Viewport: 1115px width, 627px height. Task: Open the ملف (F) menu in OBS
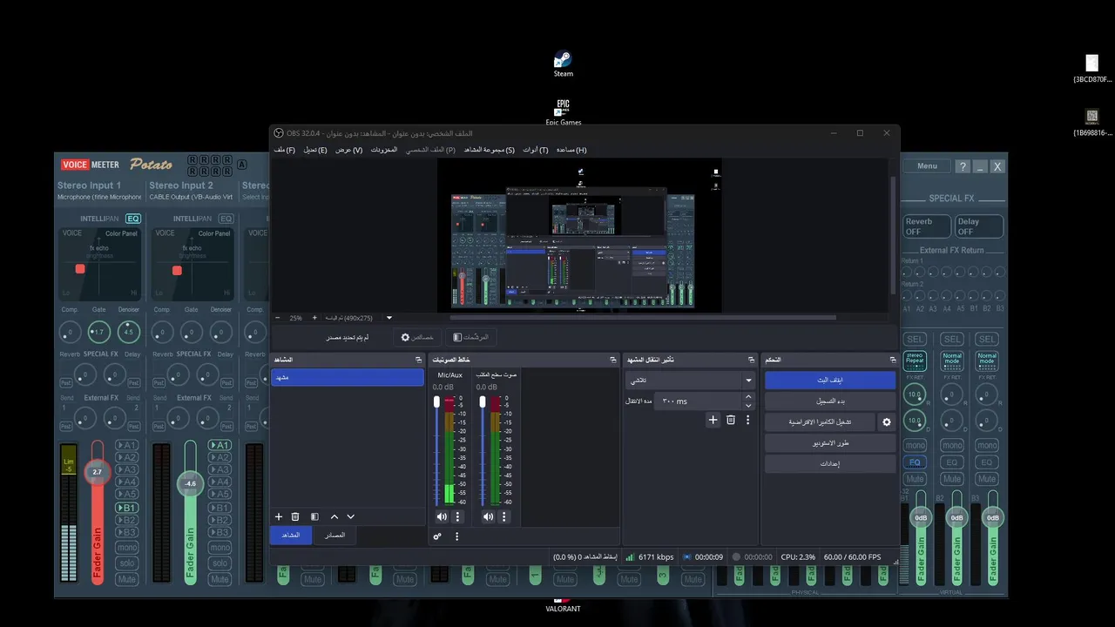(285, 150)
